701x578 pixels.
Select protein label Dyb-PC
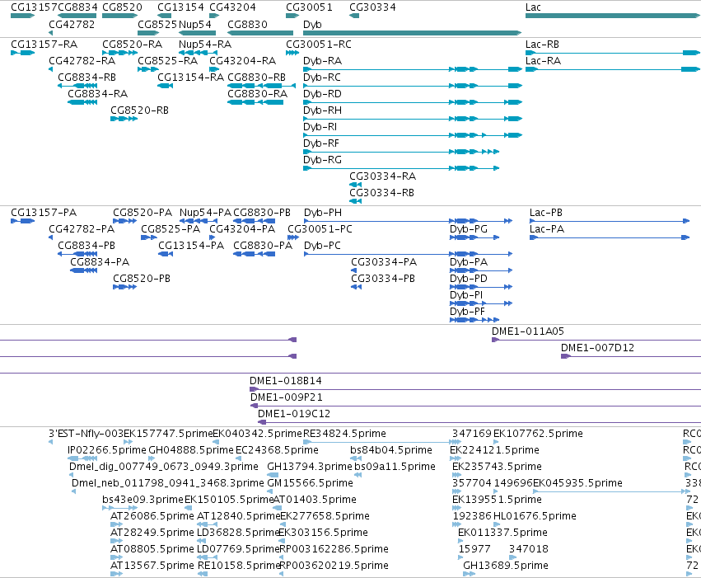click(x=322, y=246)
